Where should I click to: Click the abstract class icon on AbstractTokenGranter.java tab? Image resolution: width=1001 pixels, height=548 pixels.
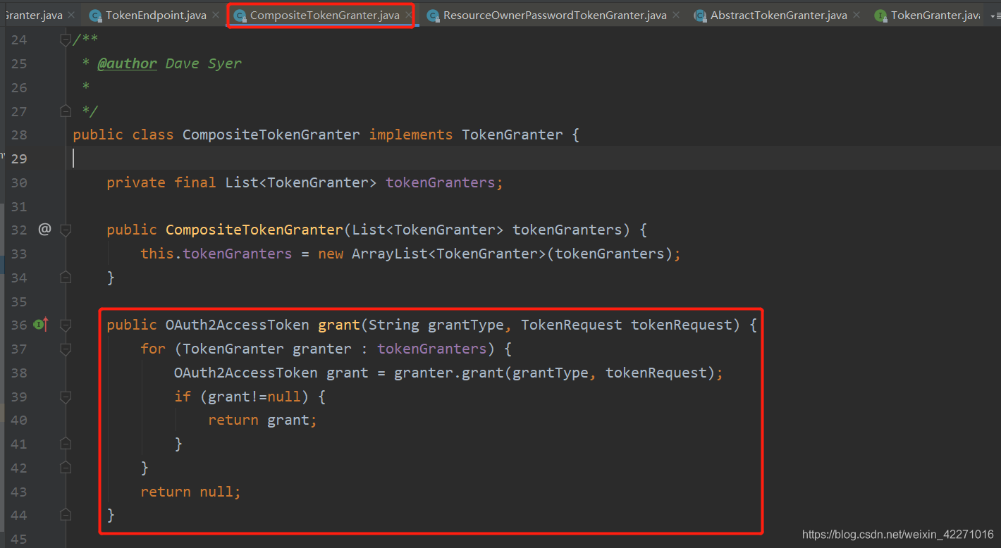click(x=700, y=15)
